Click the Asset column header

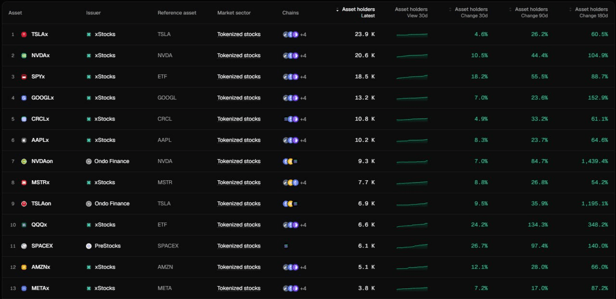tap(15, 12)
